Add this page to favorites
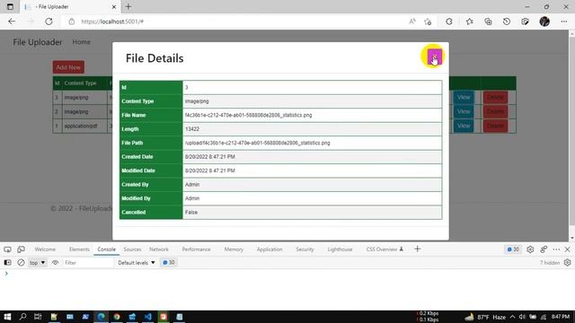This screenshot has height=323, width=575. click(x=428, y=22)
